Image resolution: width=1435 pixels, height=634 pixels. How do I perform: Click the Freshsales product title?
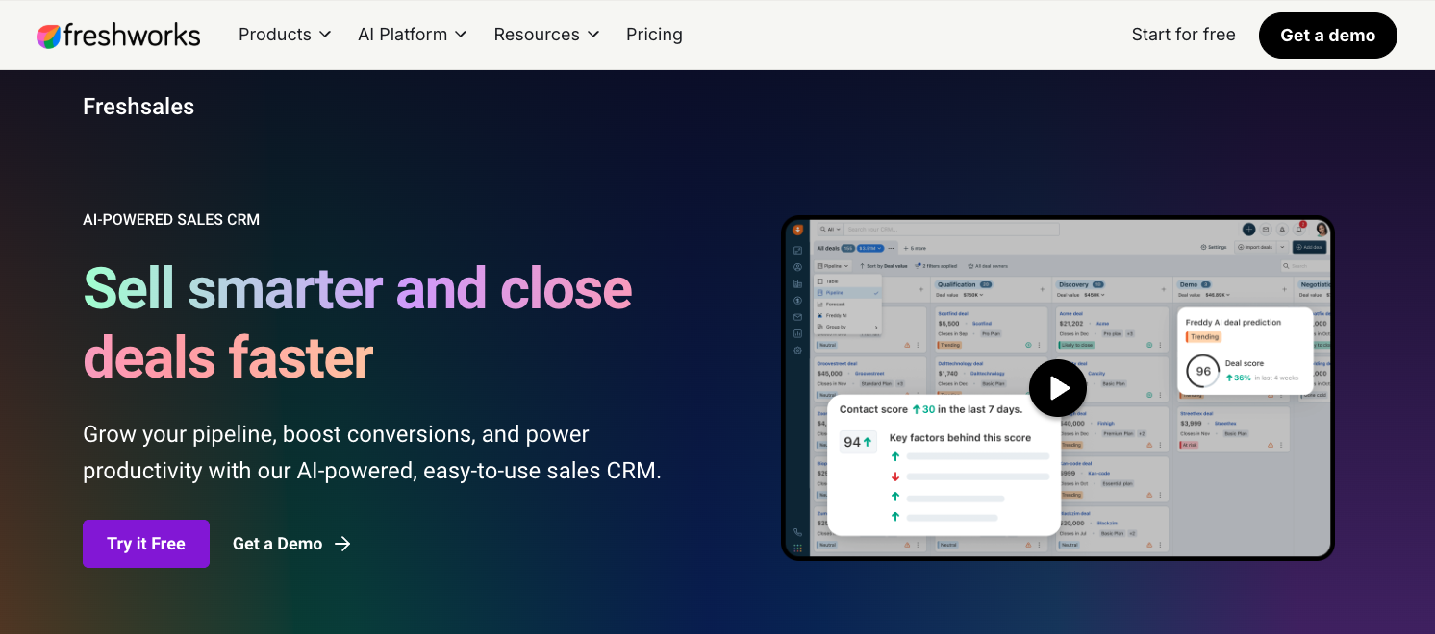[138, 107]
